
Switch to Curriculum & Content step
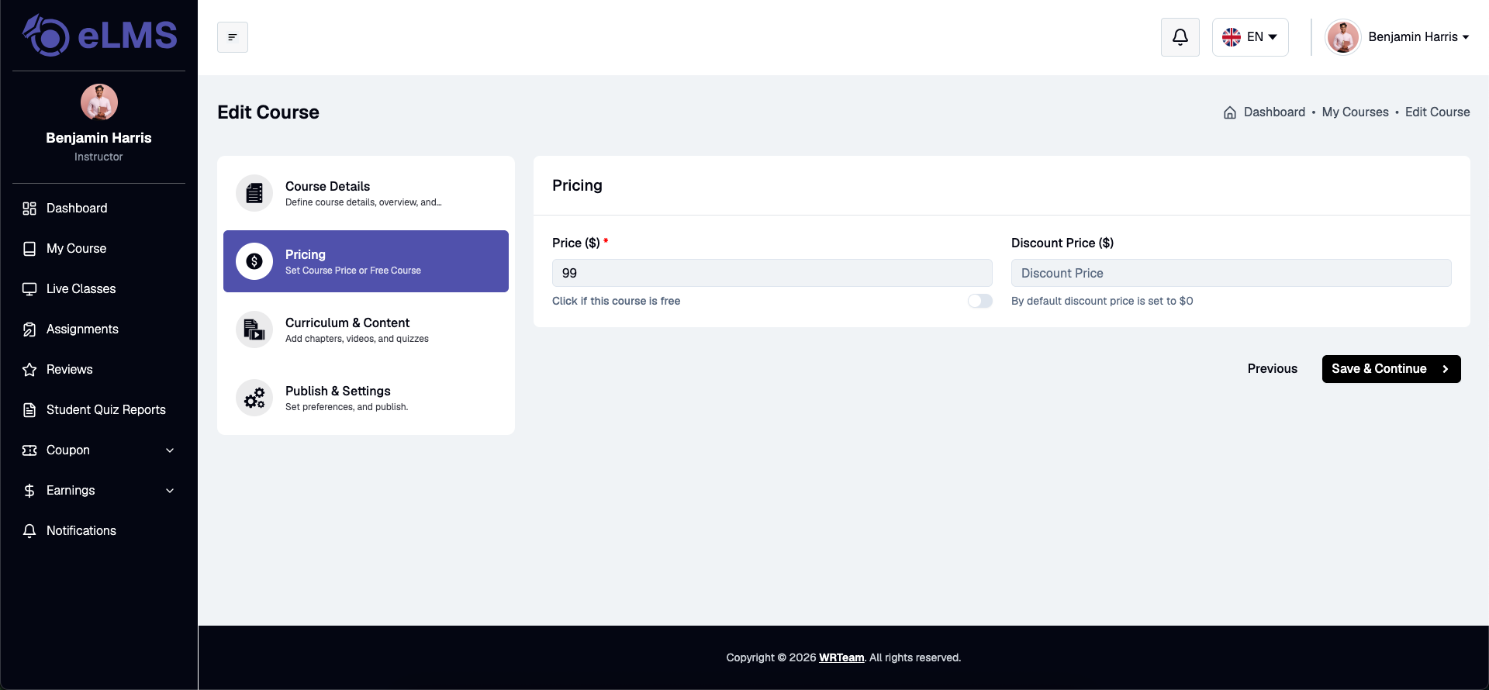(366, 329)
